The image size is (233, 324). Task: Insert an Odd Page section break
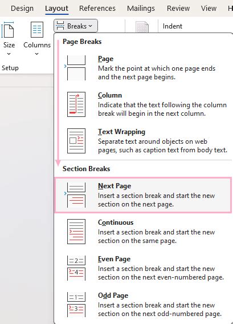point(142,305)
